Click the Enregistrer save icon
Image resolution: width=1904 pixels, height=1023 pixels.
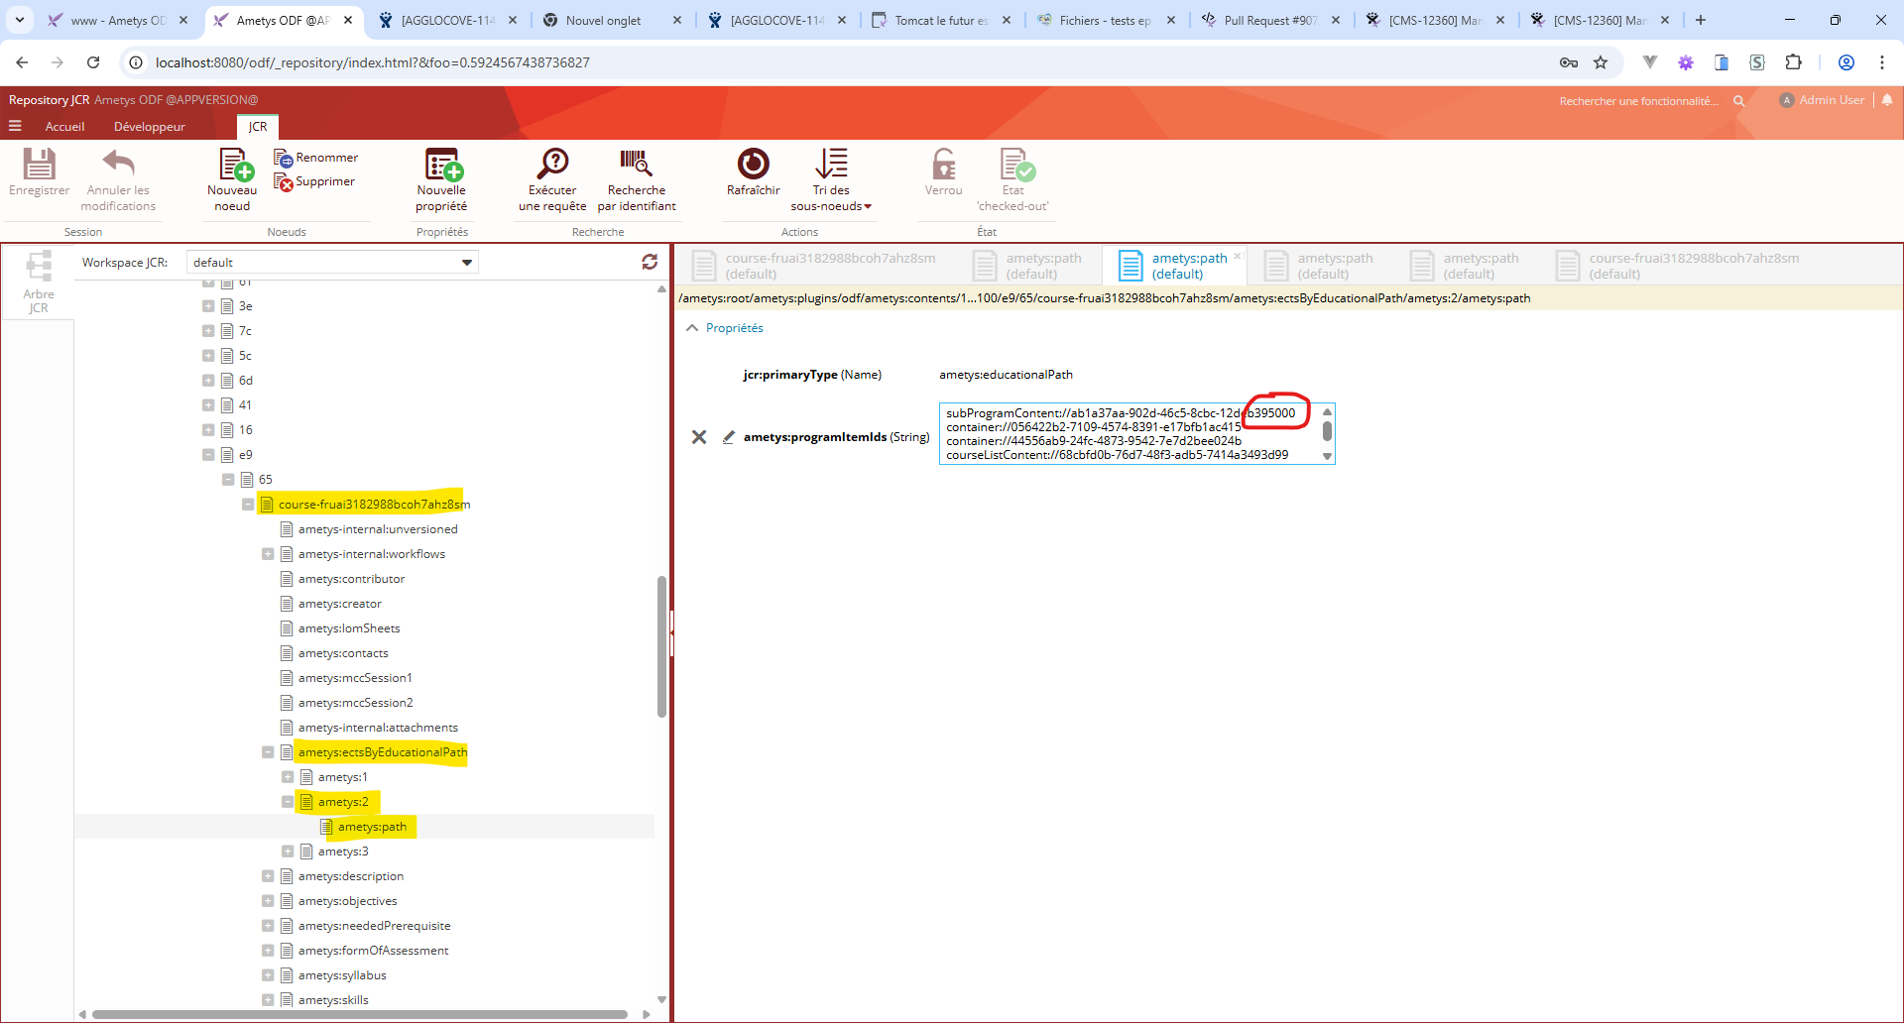click(40, 165)
